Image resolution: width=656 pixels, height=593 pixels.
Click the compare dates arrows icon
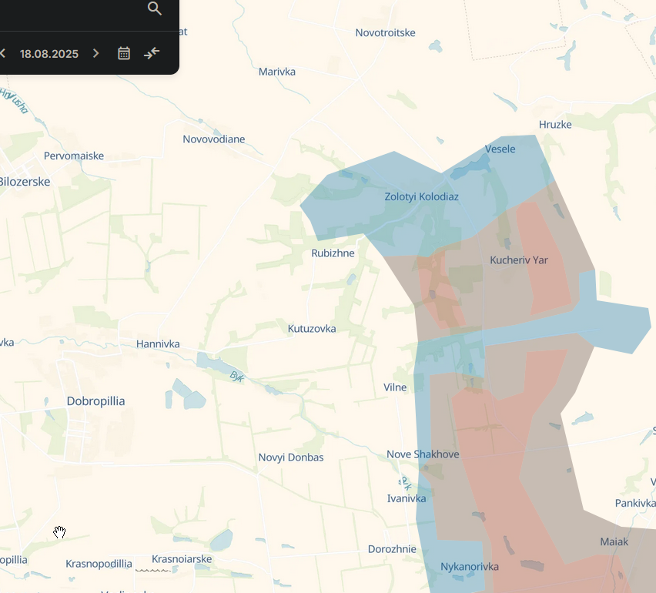[x=152, y=53]
